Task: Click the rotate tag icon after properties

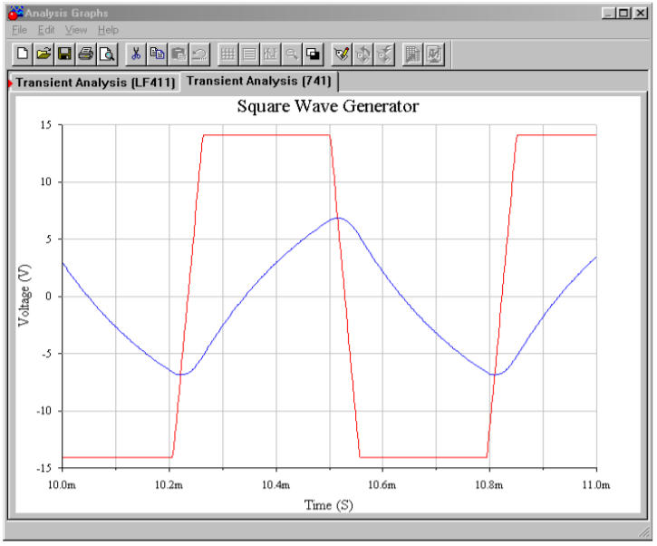Action: pos(362,54)
